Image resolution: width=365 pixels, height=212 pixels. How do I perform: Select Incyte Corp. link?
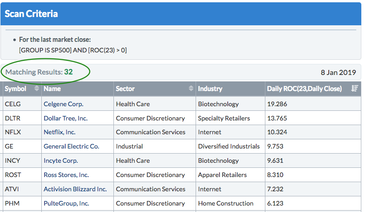[61, 160]
